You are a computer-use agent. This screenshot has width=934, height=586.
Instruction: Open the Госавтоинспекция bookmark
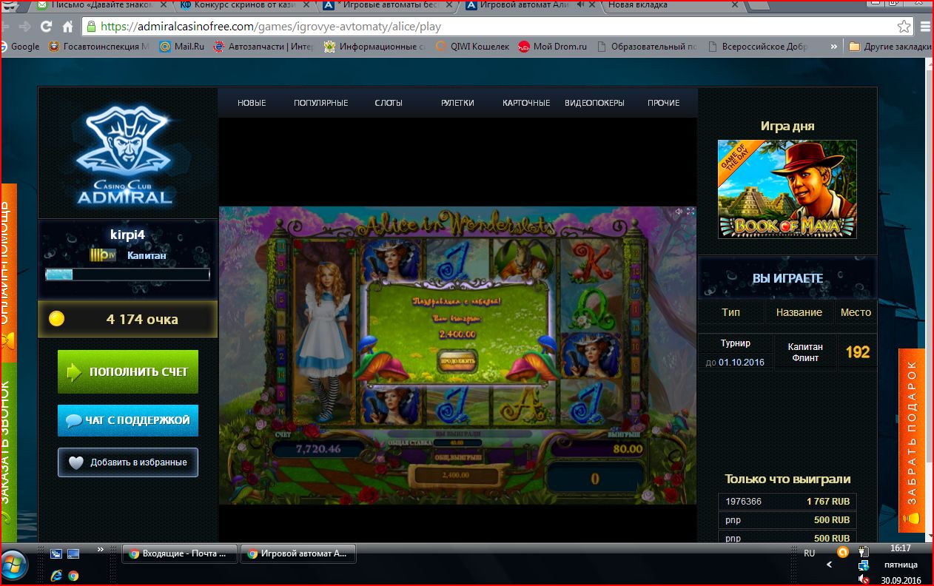[x=98, y=46]
